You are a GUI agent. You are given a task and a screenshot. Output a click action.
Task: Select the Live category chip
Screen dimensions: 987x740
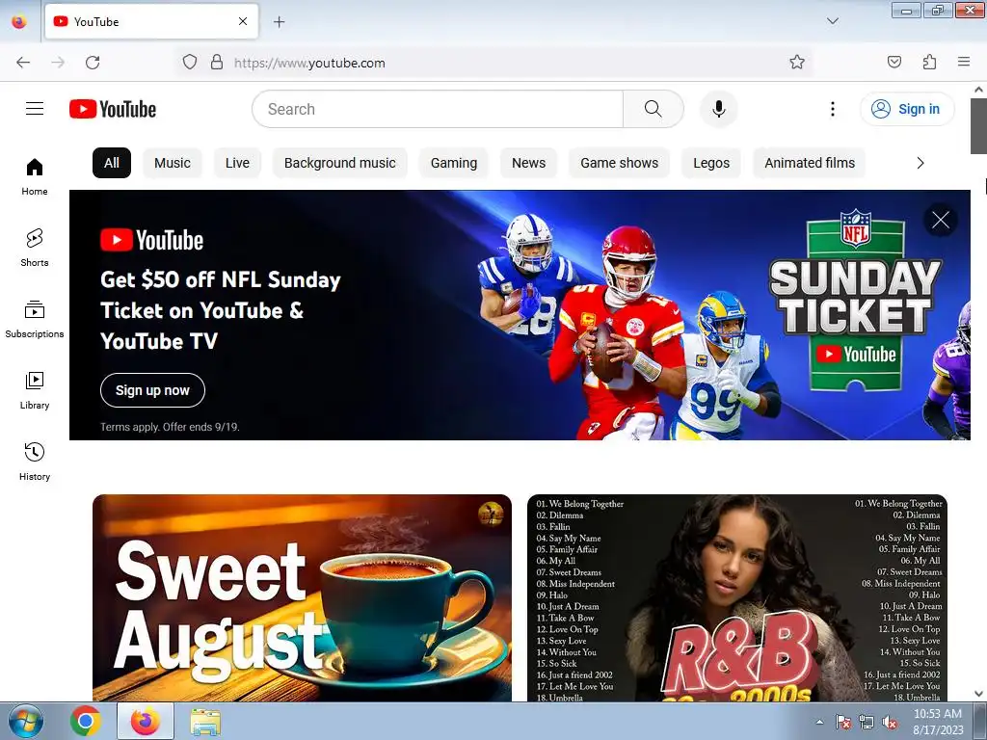(237, 163)
